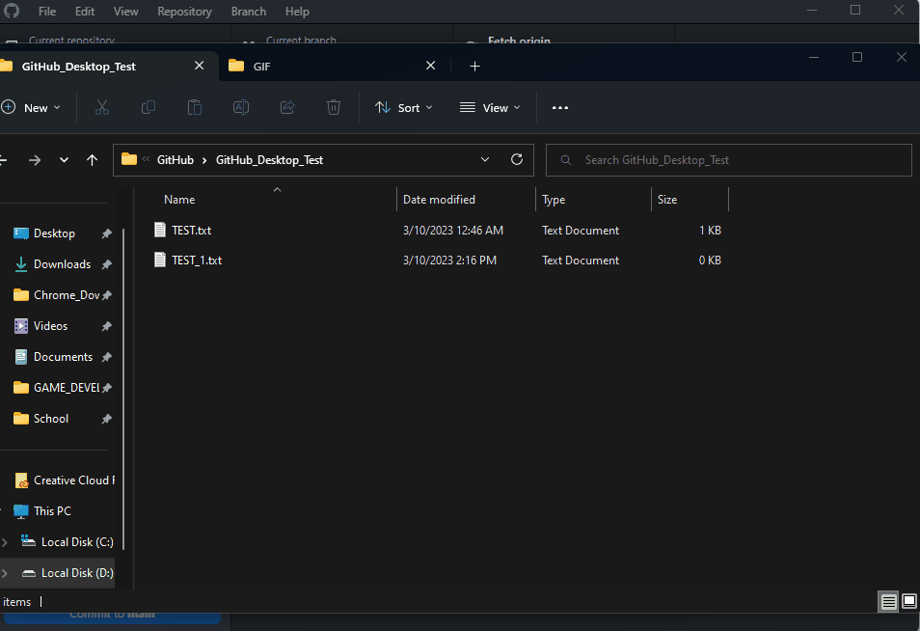Close the GitHub_Desktop_Test tab

point(199,66)
